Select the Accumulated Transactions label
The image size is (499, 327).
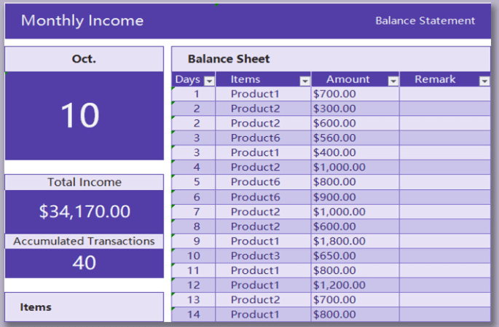[84, 241]
